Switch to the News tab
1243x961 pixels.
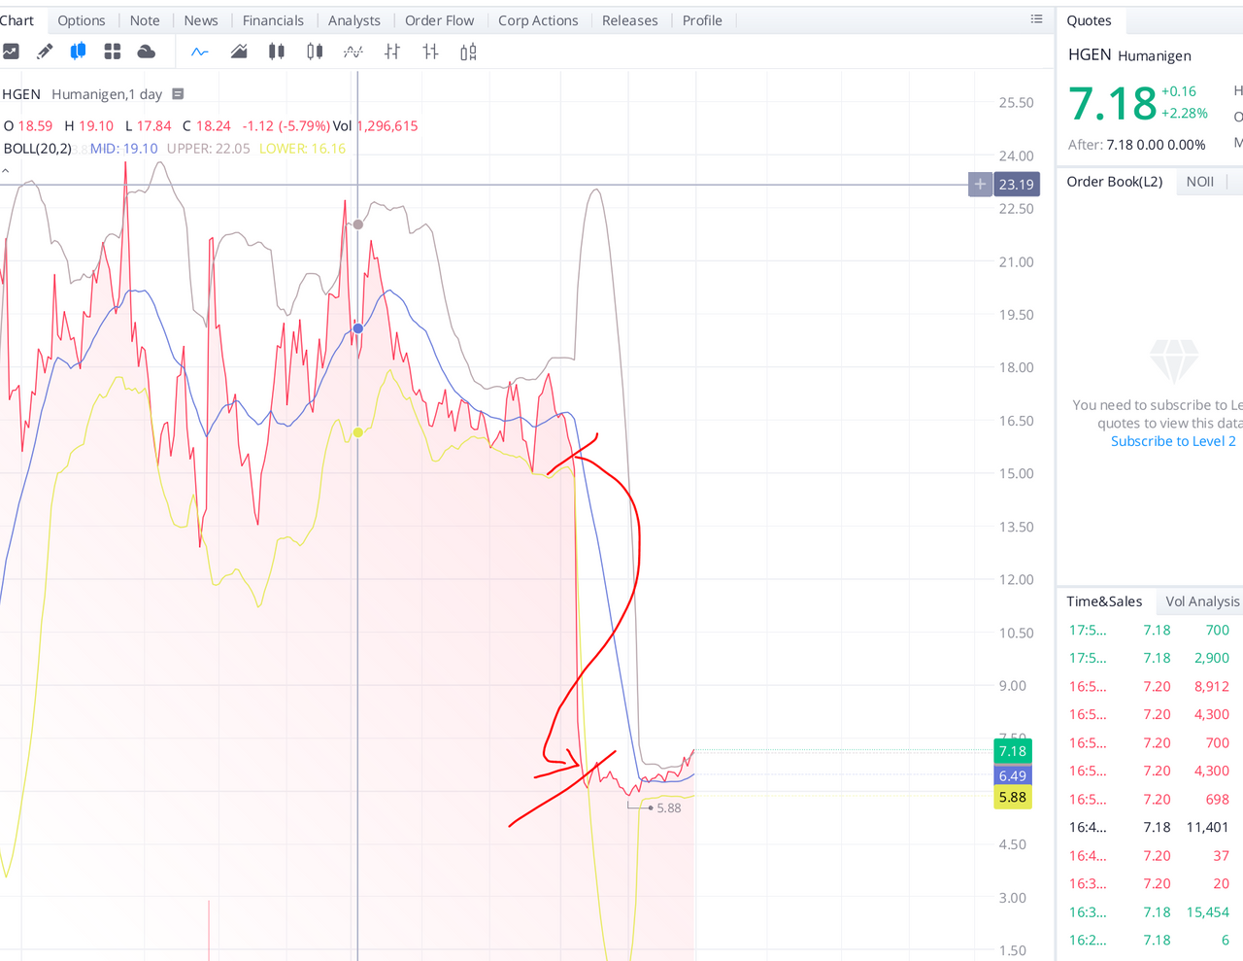[x=201, y=20]
